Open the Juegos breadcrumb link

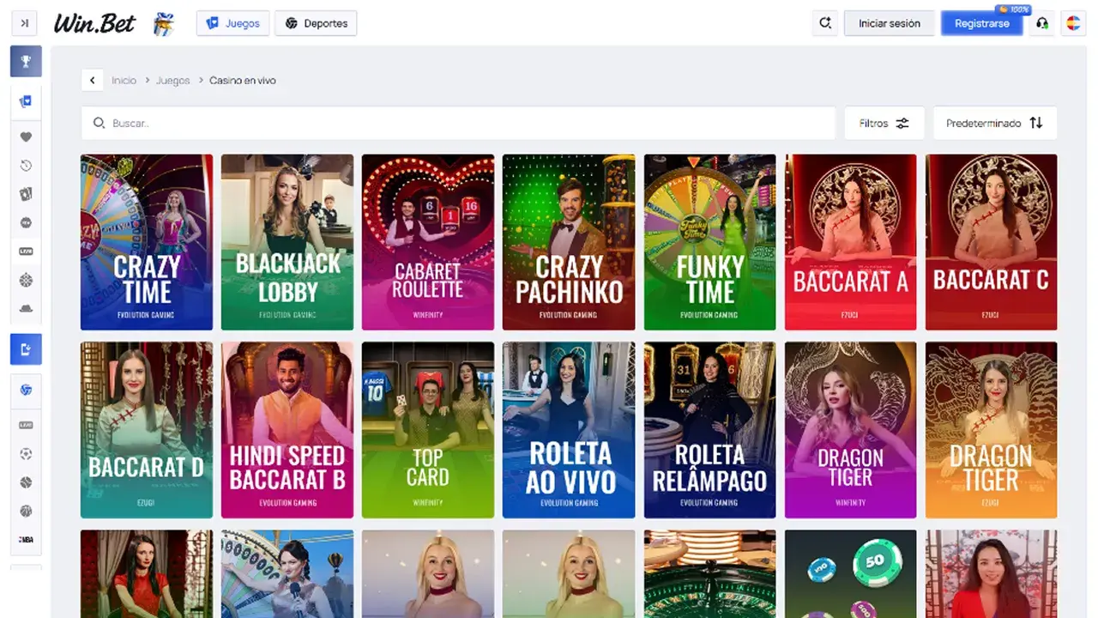point(173,81)
